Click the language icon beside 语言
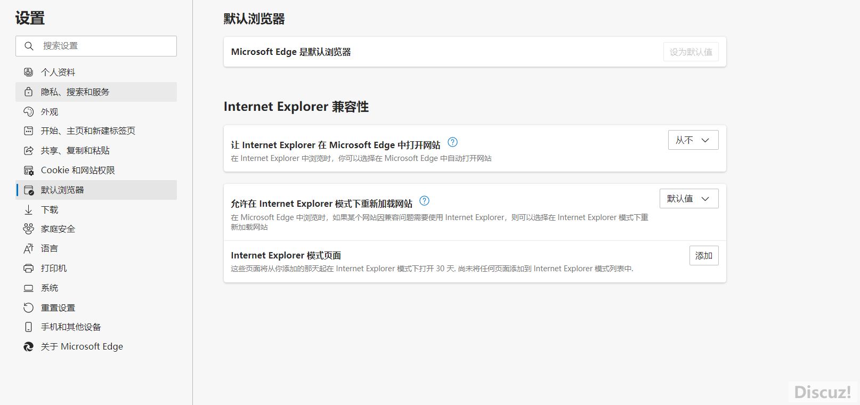Image resolution: width=860 pixels, height=405 pixels. click(x=29, y=248)
